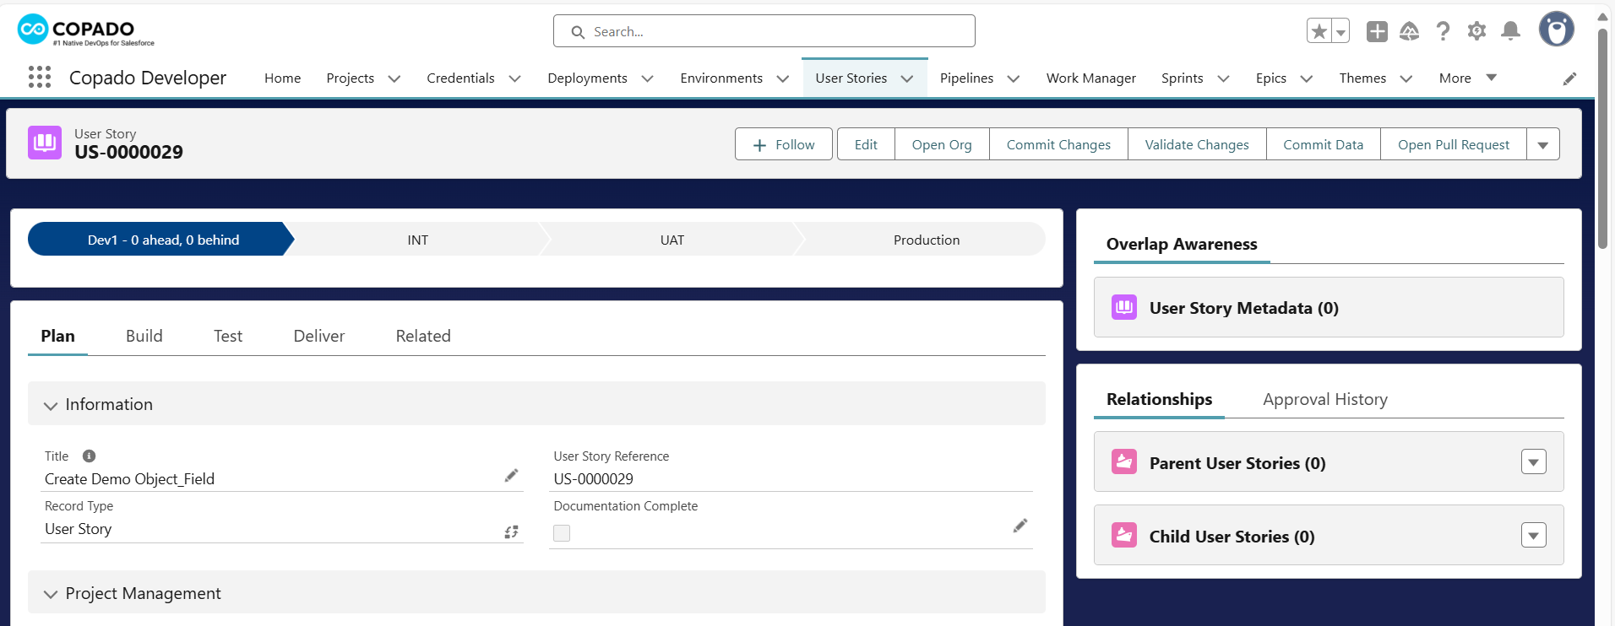Switch to the Test tab
Screen dimensions: 1615x626
click(228, 336)
